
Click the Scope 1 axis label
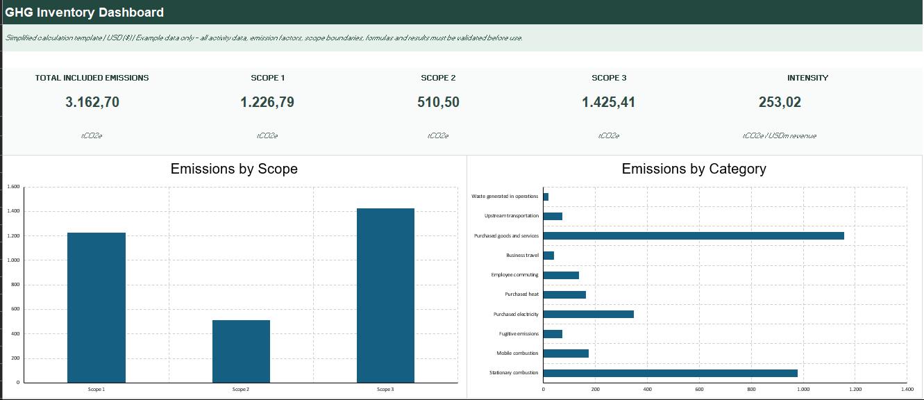(96, 390)
